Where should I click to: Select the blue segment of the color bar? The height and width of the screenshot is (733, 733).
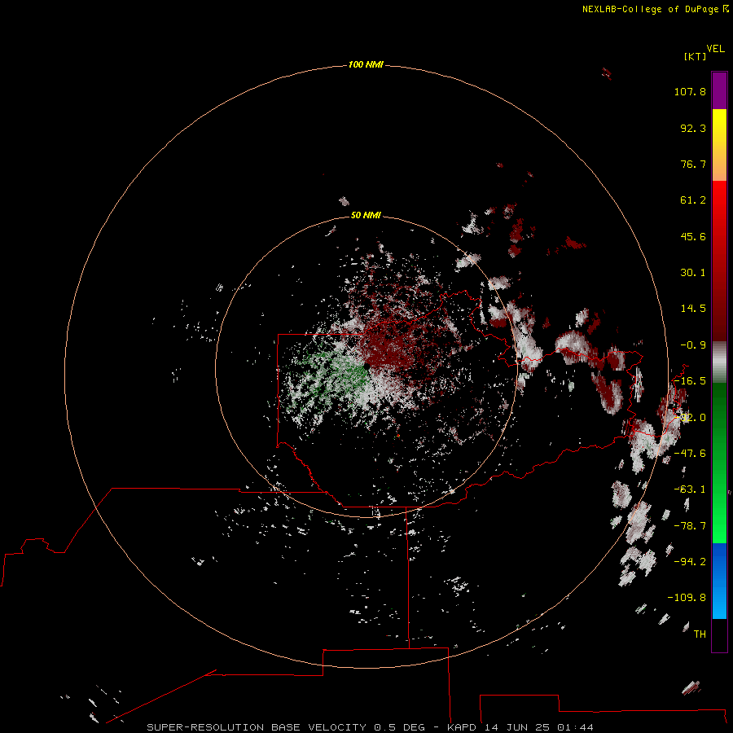coord(719,581)
